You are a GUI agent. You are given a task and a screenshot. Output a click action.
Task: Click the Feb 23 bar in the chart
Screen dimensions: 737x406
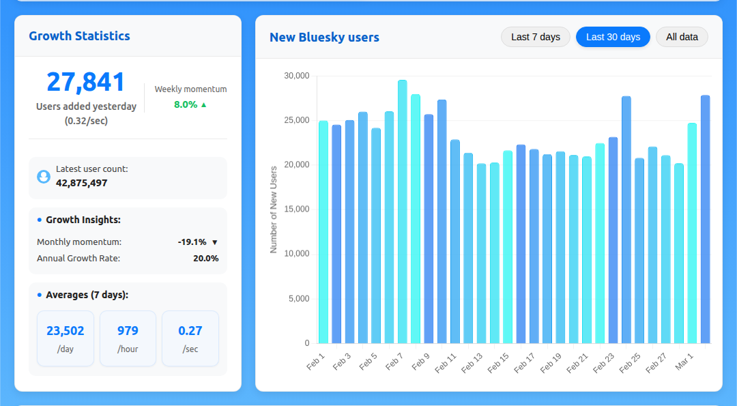613,240
